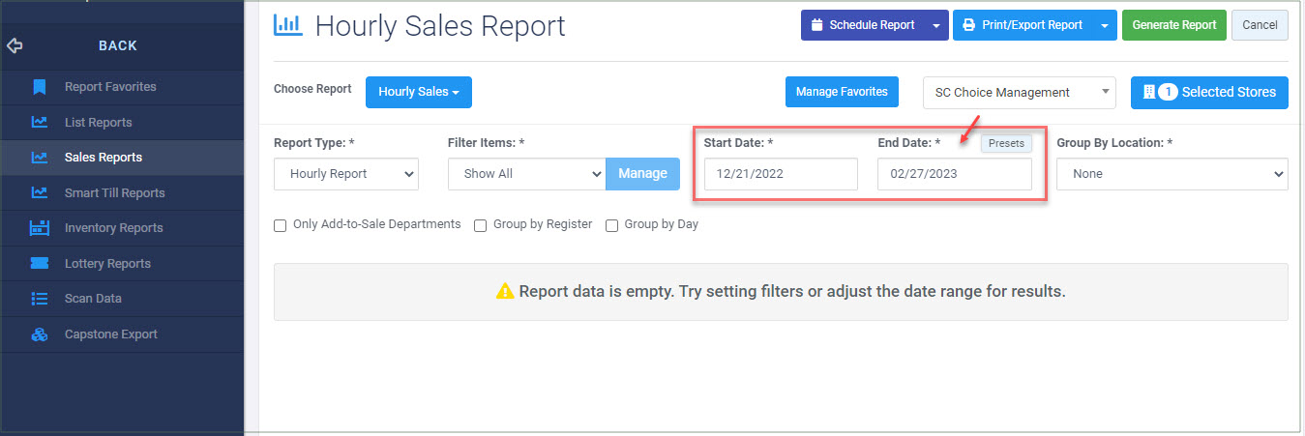Click the Generate Report button
1305x436 pixels.
[1174, 25]
